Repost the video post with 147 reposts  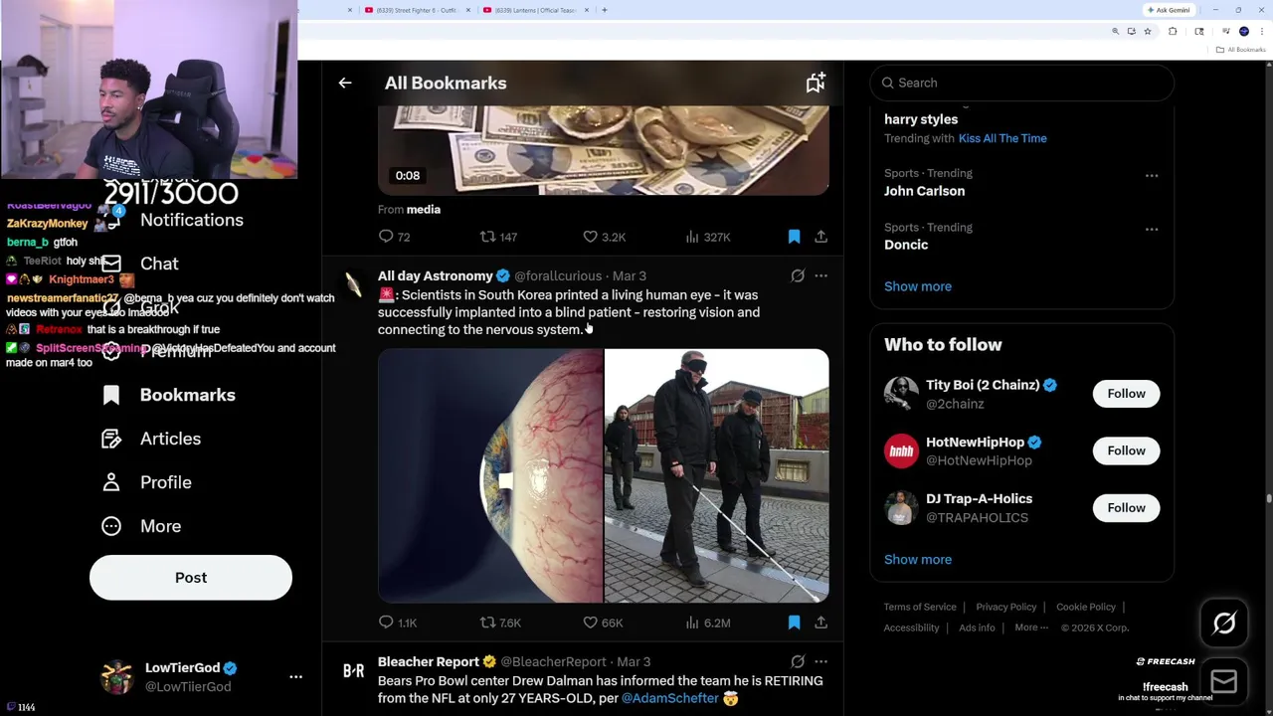498,237
